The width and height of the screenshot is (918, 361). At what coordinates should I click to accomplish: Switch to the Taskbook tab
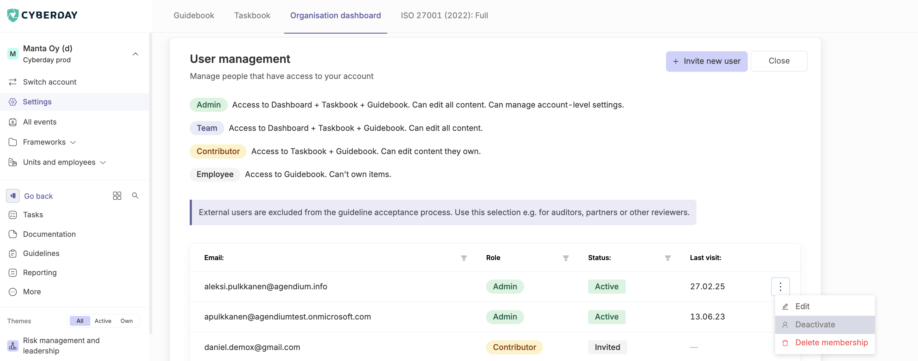[252, 15]
